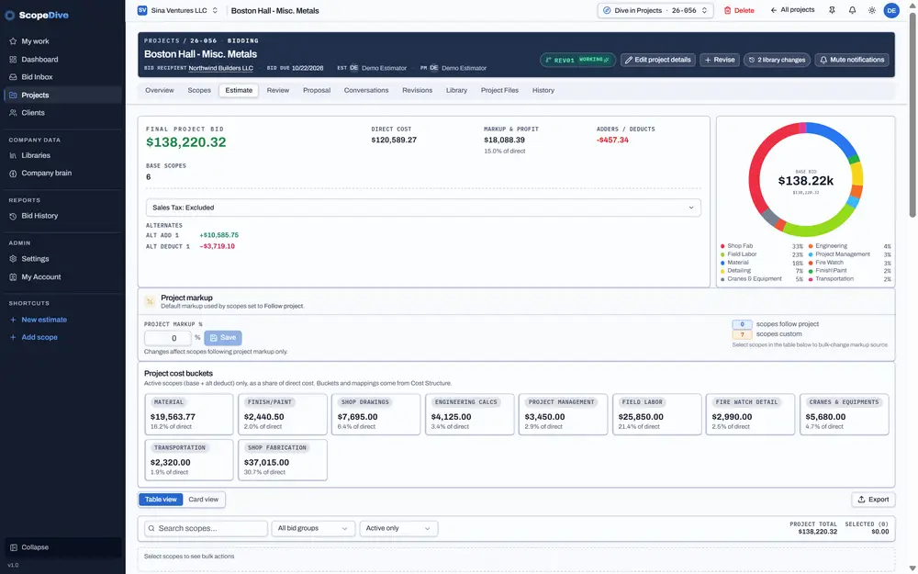Click the Collapse sidebar panel icon
Image resolution: width=918 pixels, height=574 pixels.
[14, 547]
